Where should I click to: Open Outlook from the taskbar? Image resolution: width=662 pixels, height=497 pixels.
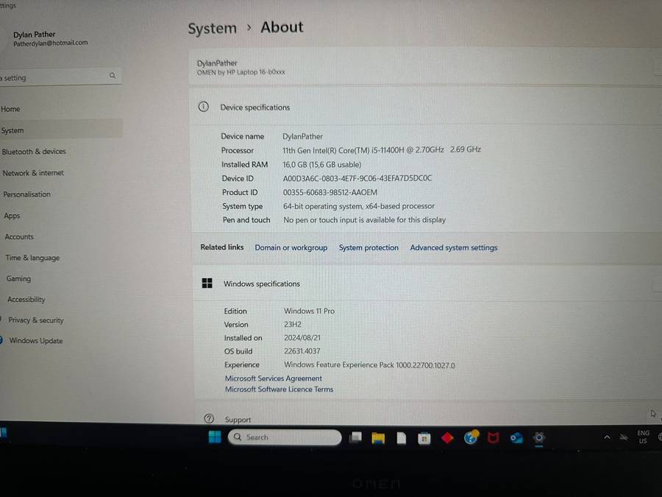516,438
